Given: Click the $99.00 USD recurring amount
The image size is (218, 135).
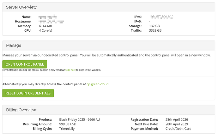Looking at the screenshot, I should click(x=68, y=124).
